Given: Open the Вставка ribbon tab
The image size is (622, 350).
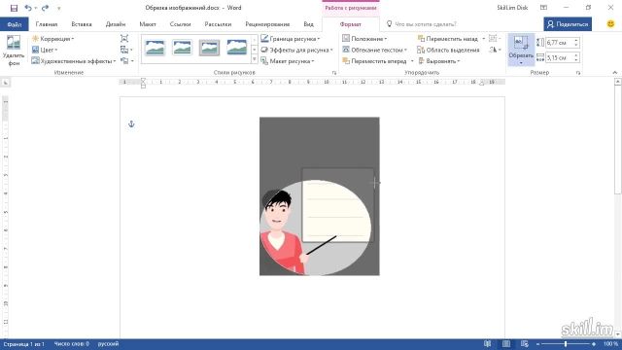Looking at the screenshot, I should [82, 24].
